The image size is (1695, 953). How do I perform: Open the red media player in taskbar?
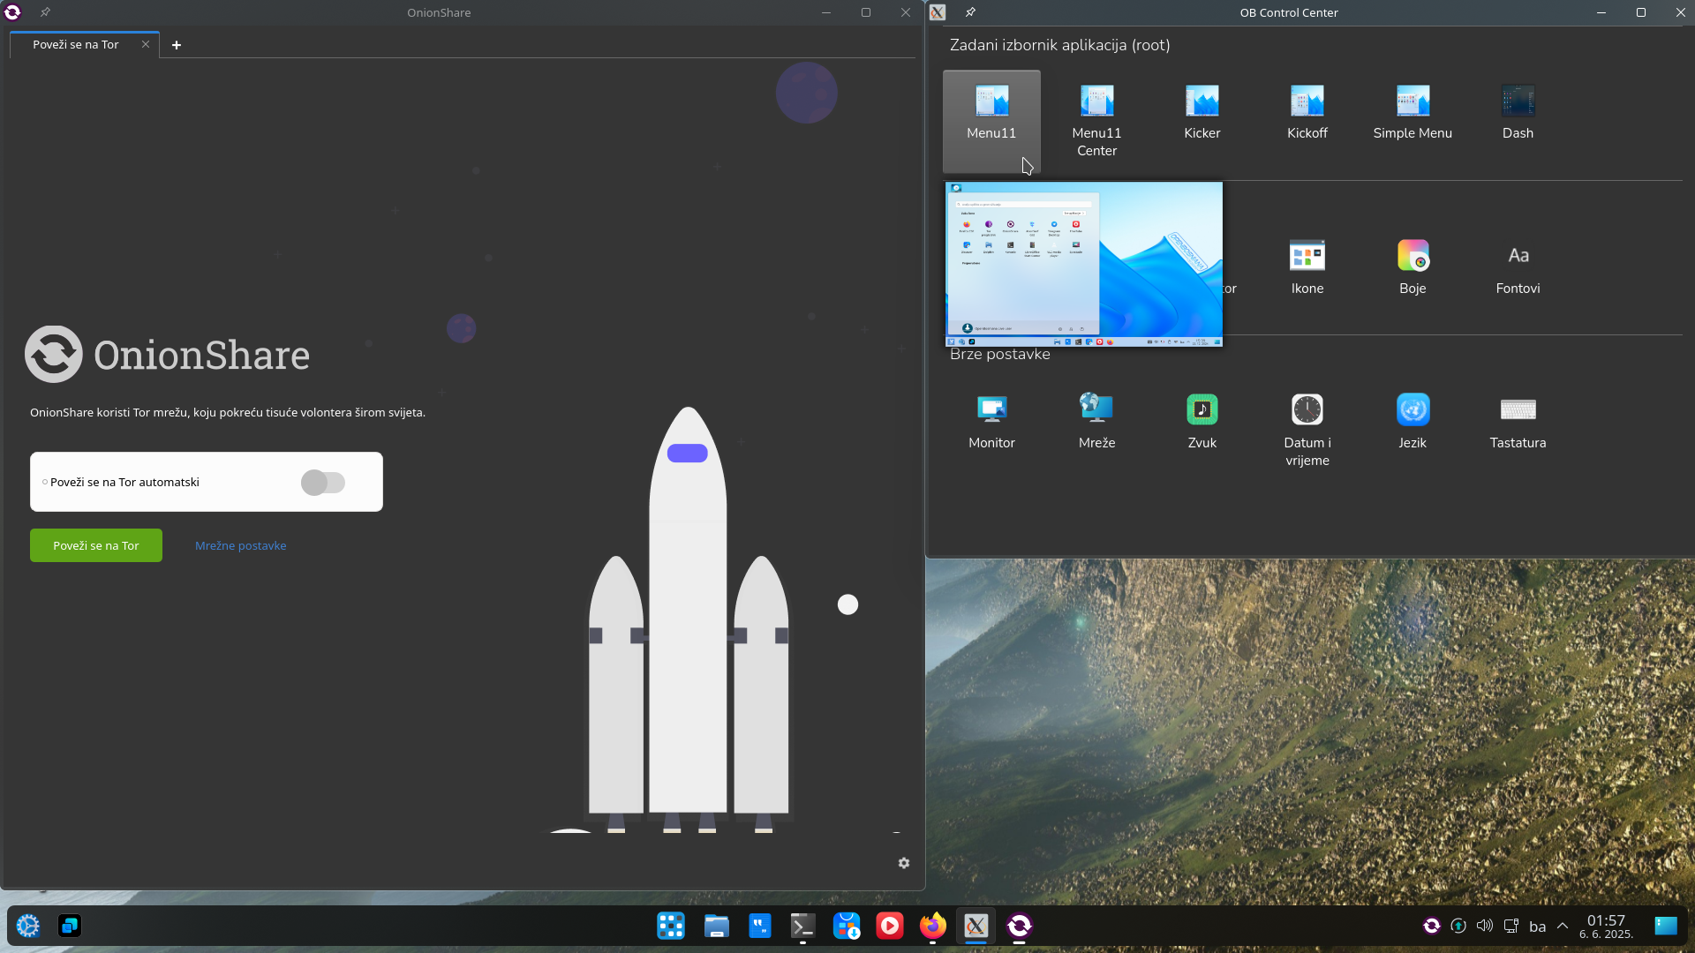click(890, 926)
